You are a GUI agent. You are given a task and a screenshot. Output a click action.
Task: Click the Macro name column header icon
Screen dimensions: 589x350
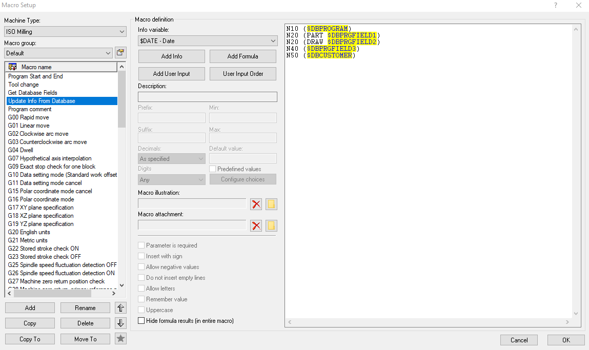(12, 67)
